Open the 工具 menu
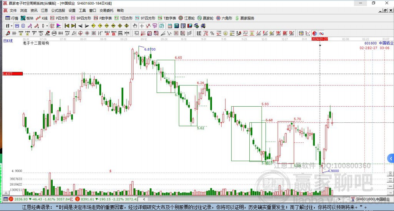The height and width of the screenshot is (211, 394). pyautogui.click(x=82, y=10)
